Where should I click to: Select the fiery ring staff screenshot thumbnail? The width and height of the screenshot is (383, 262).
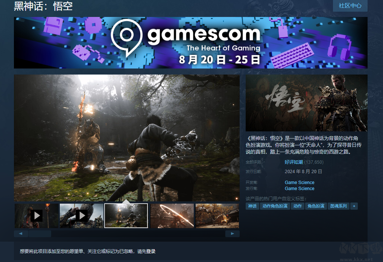172,216
